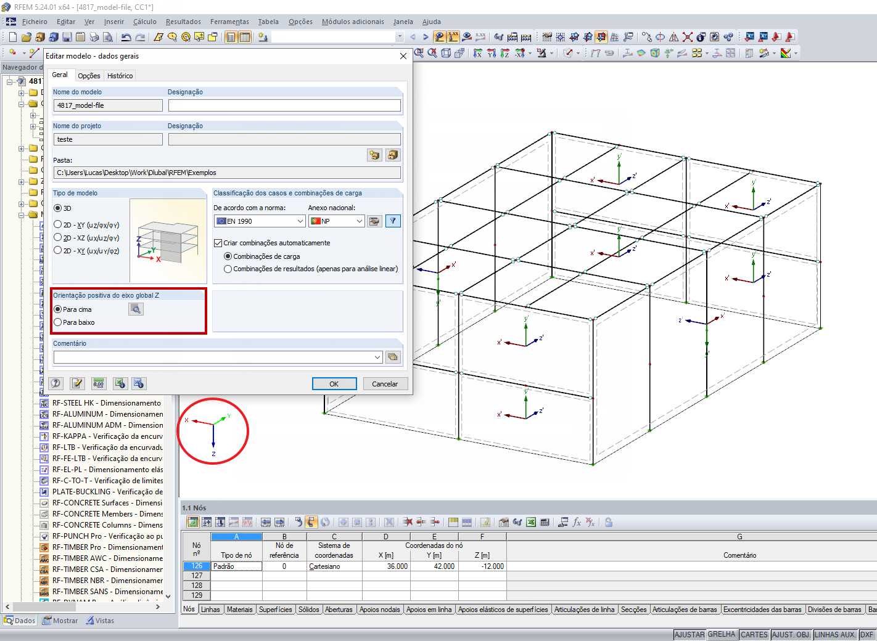Click the fx formula icon in table toolbar
This screenshot has height=641, width=877.
coord(577,522)
